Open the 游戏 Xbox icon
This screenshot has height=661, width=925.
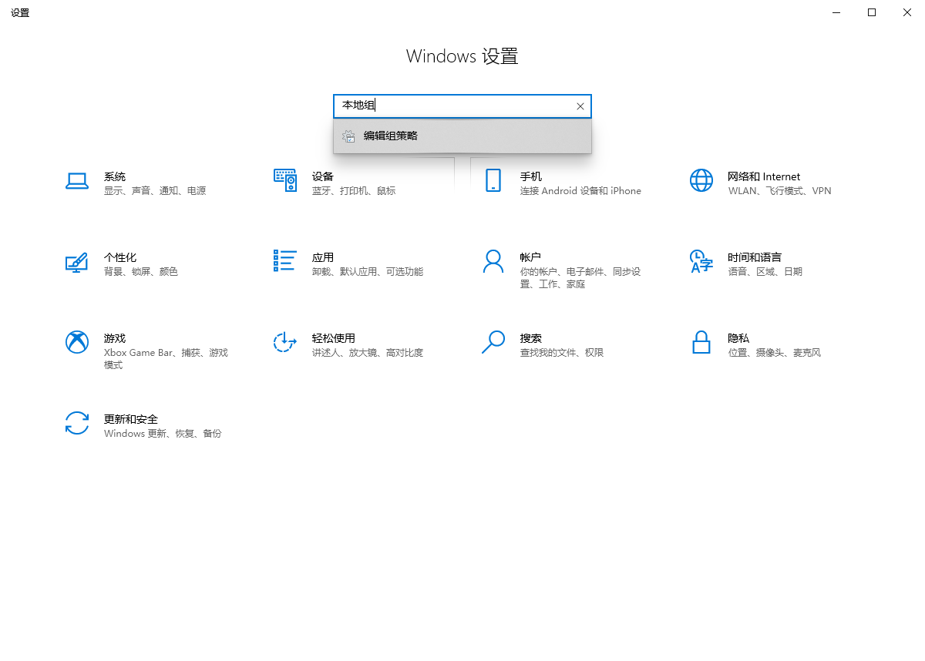77,342
